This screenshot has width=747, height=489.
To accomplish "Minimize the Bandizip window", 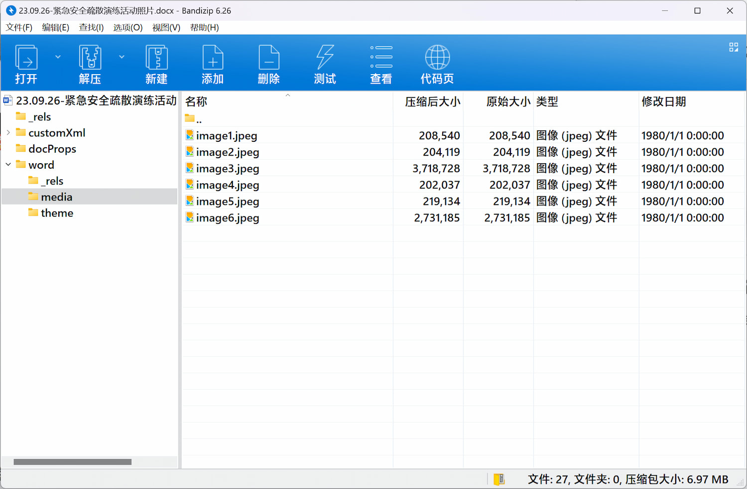I will (x=665, y=10).
